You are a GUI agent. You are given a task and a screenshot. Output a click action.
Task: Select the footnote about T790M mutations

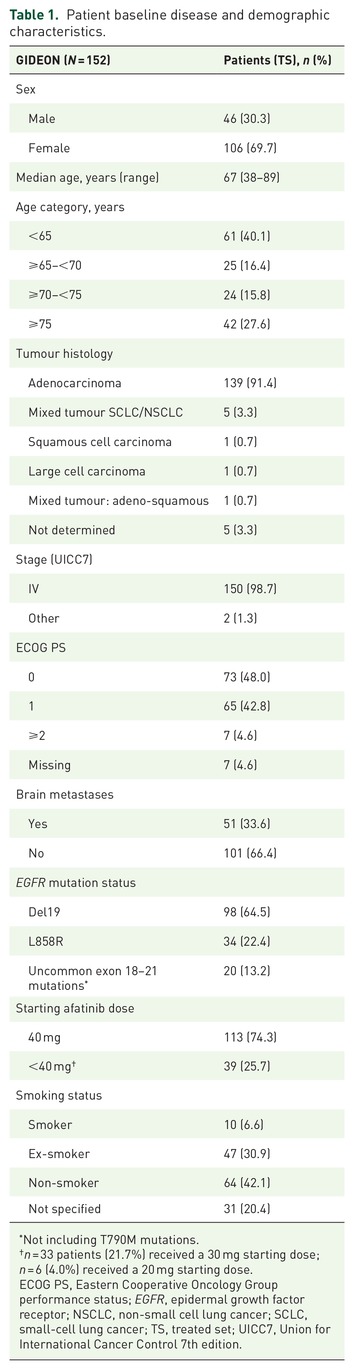pos(109,1240)
